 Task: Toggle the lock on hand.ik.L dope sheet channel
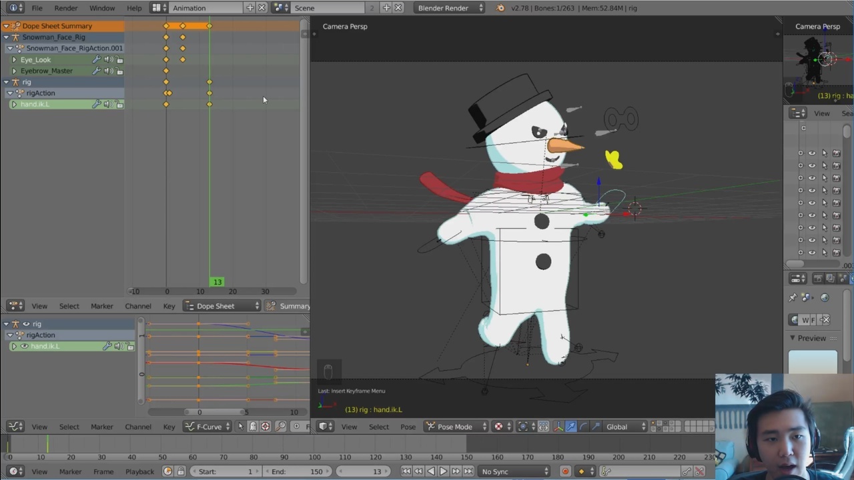[119, 104]
